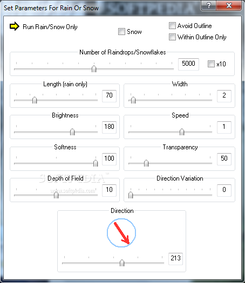Click the Speed value field showing 1
This screenshot has width=245, height=283.
(224, 127)
